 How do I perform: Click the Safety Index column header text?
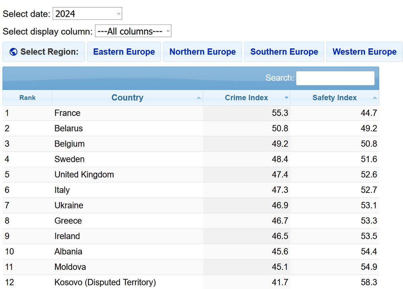334,98
